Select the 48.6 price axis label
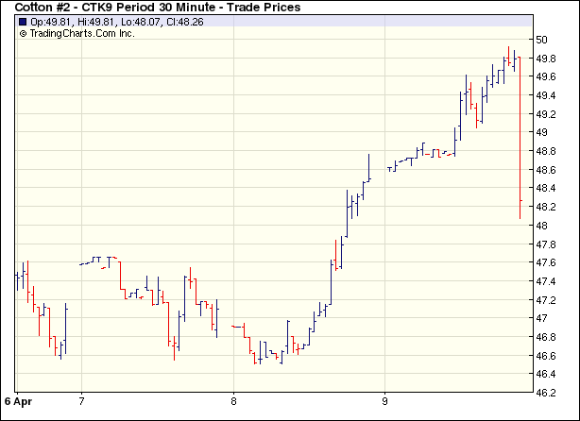The image size is (580, 421). pyautogui.click(x=546, y=170)
